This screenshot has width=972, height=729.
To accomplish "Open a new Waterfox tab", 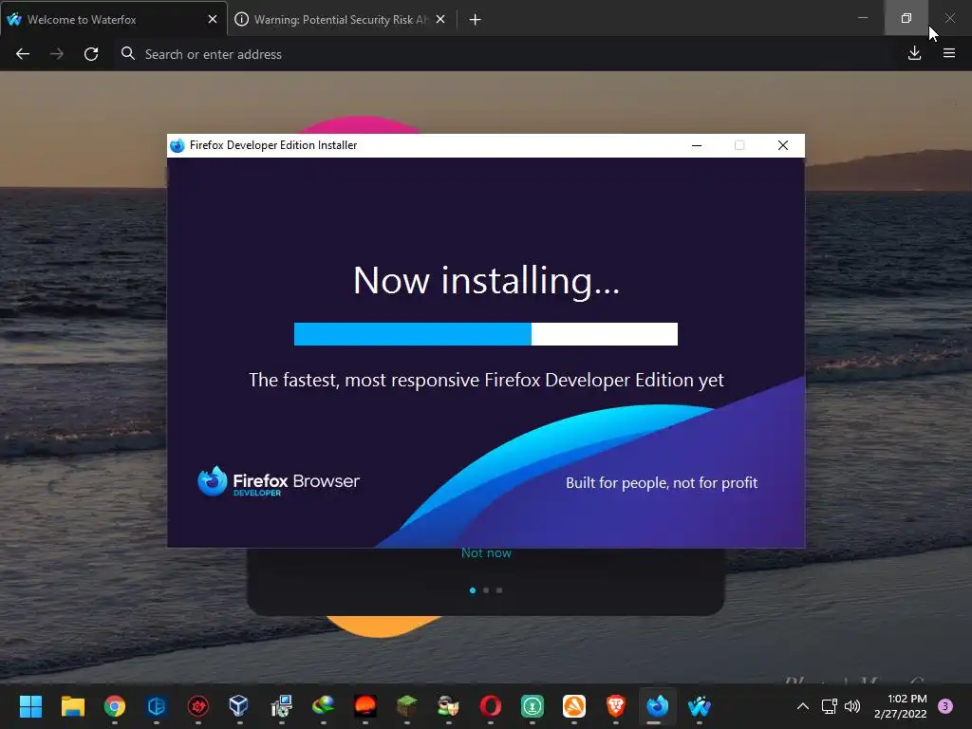I will (475, 20).
